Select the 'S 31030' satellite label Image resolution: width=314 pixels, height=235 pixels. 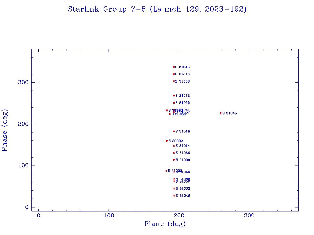[x=183, y=160]
